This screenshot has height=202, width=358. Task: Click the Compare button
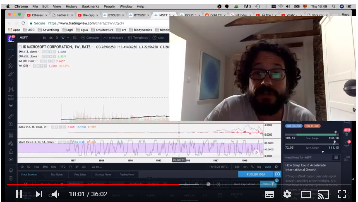(x=90, y=38)
